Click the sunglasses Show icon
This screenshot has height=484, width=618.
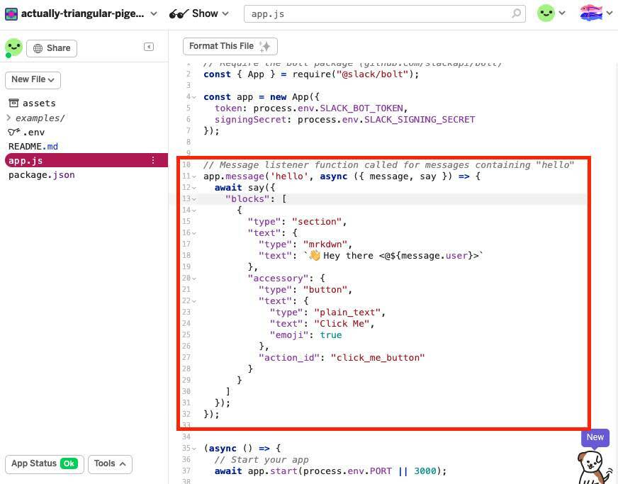[179, 13]
